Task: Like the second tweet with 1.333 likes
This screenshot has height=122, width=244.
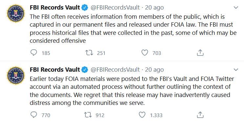Action: click(x=142, y=115)
